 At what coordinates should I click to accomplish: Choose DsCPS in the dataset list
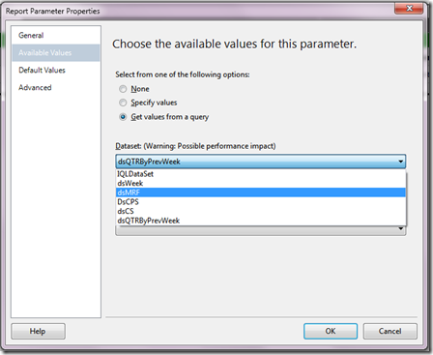pos(261,202)
